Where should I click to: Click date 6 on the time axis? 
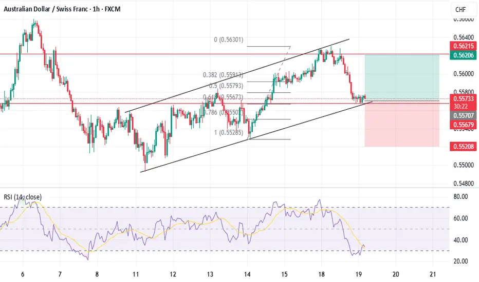coord(23,274)
